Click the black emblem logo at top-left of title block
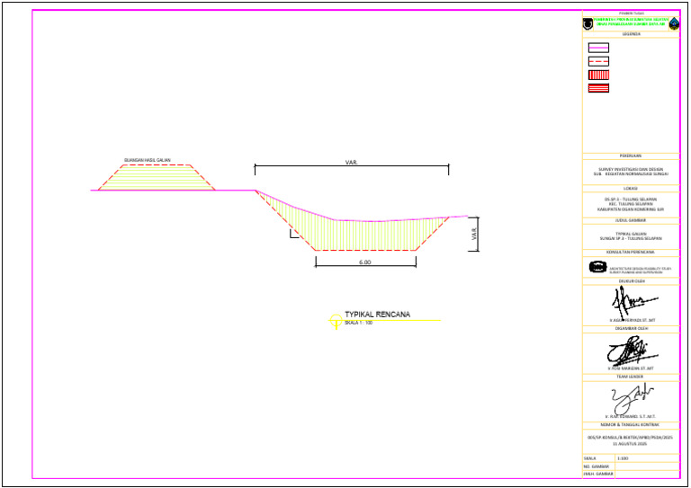Screen dimensions: 691x488 [x=588, y=23]
